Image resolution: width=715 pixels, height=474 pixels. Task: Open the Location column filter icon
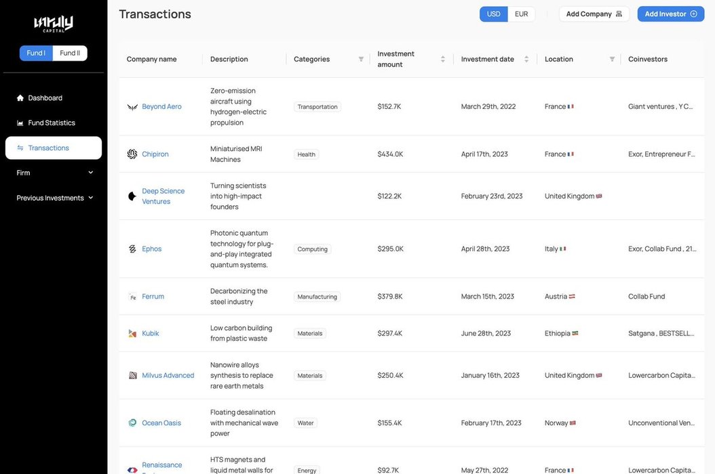(x=613, y=59)
